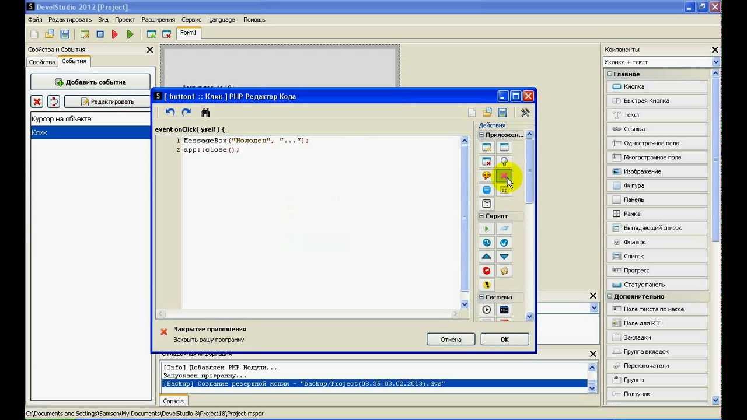
Task: Select the 'Флажок' component
Action: pos(658,242)
